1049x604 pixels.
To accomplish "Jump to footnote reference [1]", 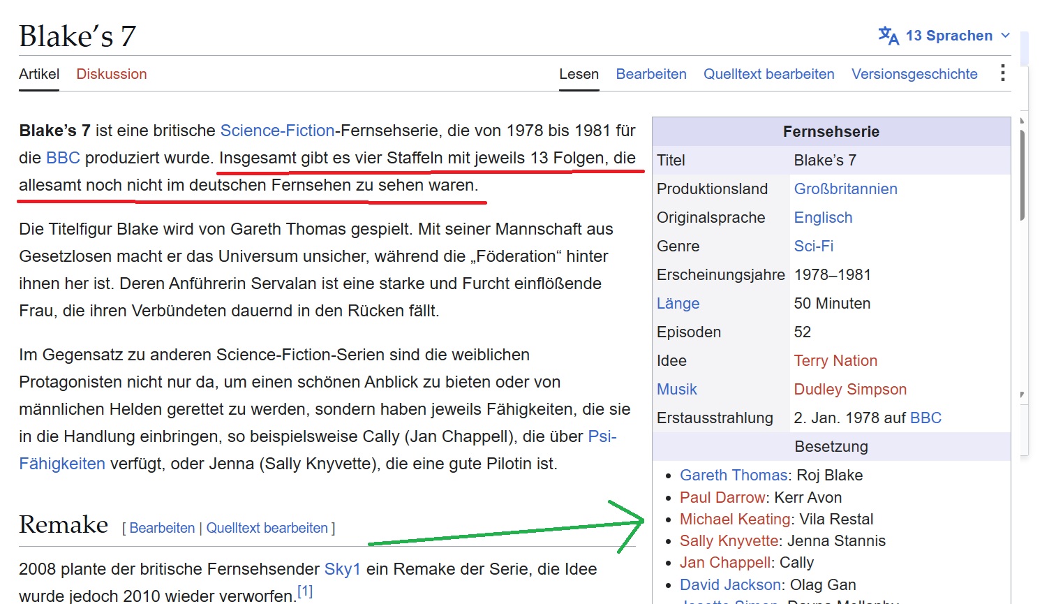I will pos(305,591).
